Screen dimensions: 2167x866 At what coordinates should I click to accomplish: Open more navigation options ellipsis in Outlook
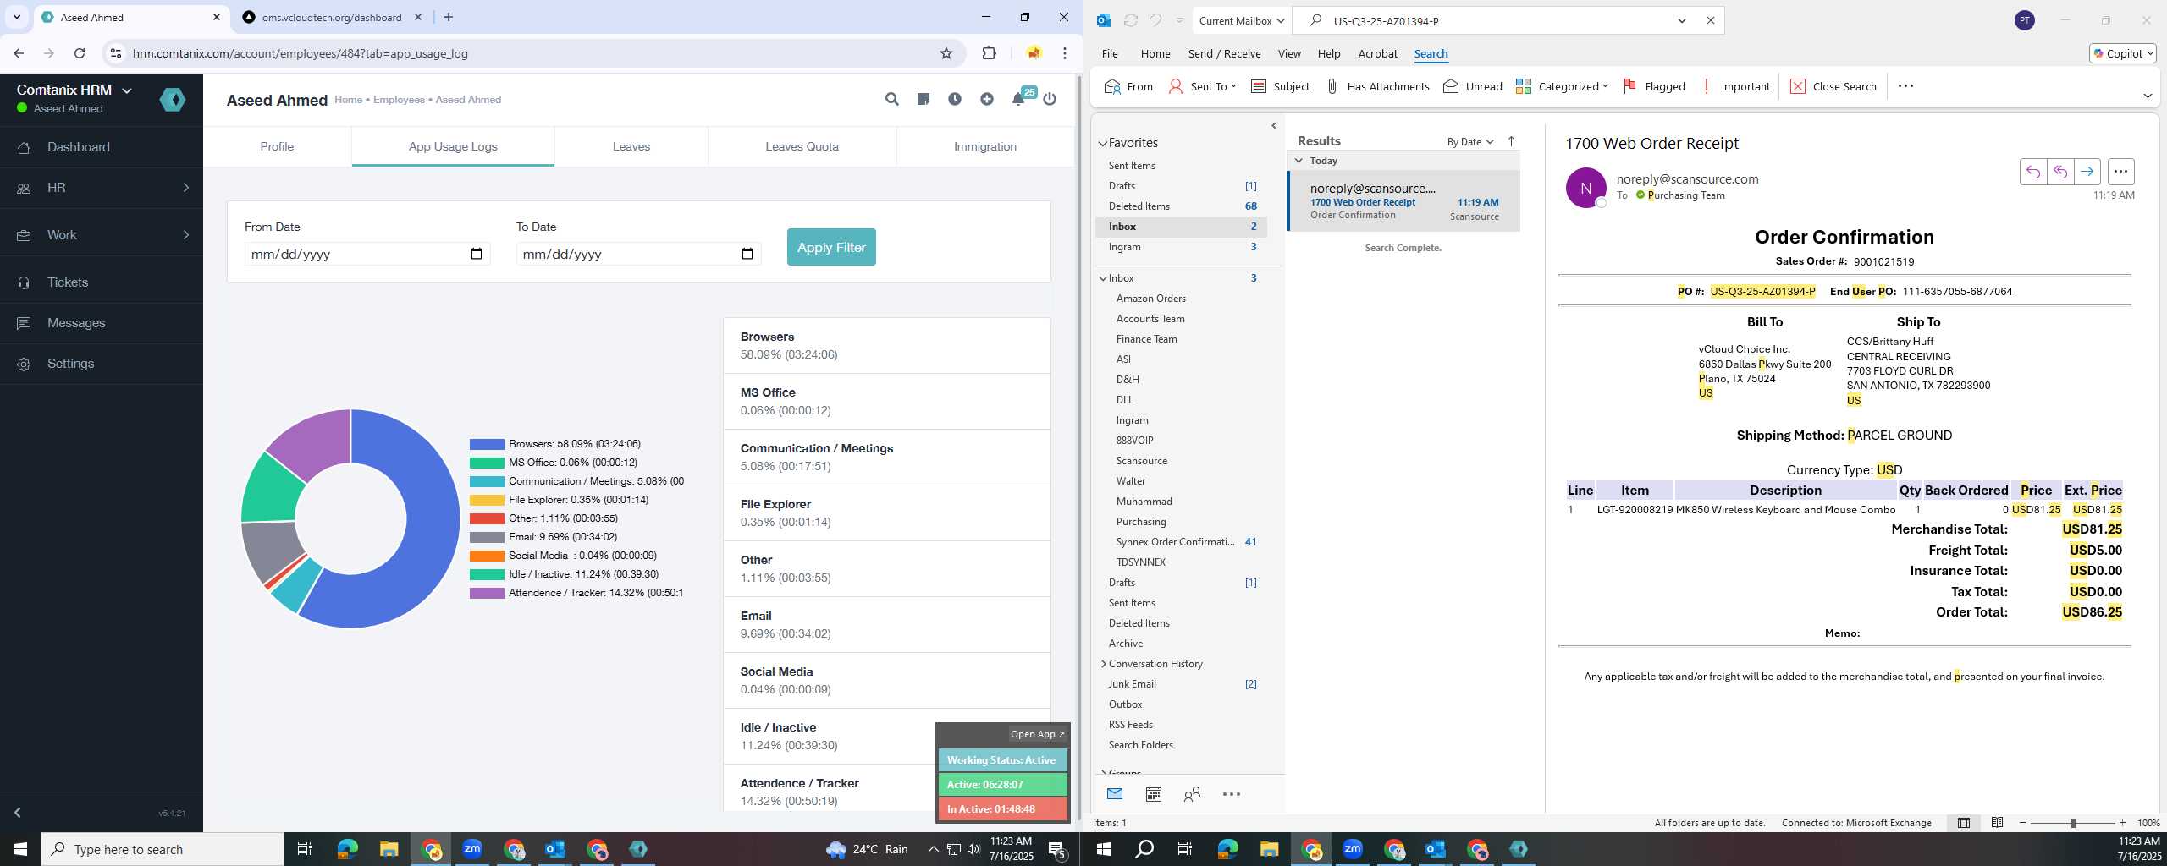tap(1232, 794)
